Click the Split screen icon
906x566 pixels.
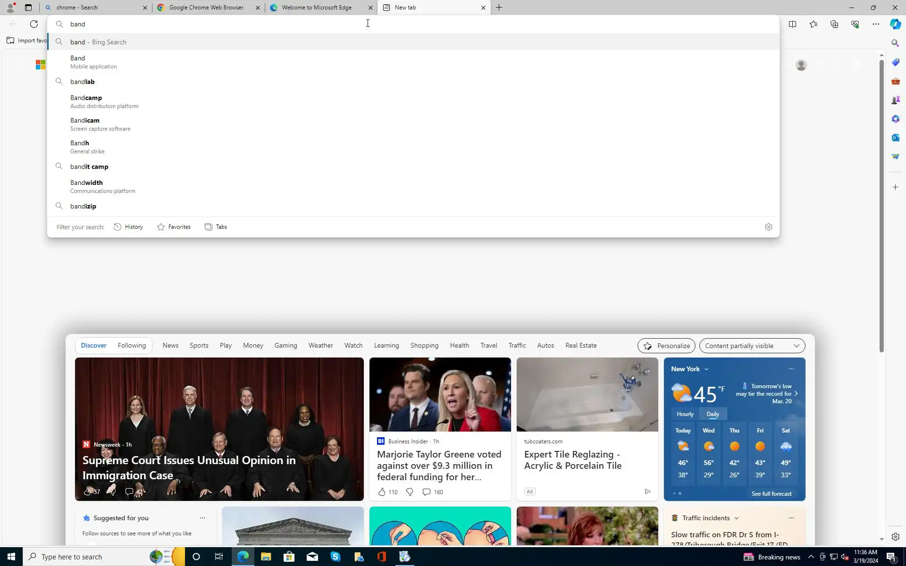point(792,24)
